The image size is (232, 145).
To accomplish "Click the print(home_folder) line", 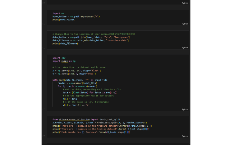I will [64, 20].
